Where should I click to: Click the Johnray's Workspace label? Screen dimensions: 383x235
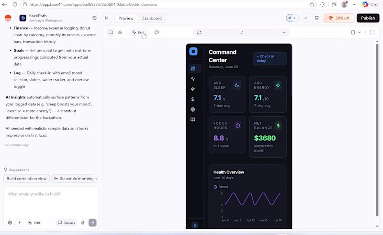tap(45, 21)
